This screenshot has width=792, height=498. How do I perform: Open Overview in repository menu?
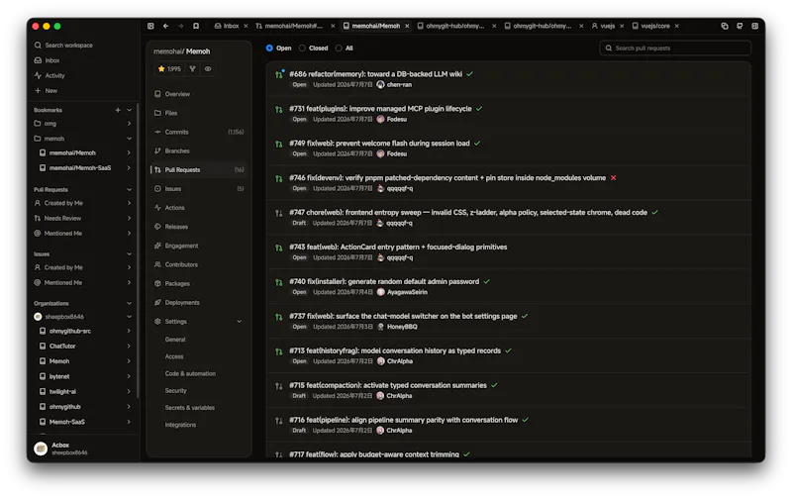click(177, 94)
